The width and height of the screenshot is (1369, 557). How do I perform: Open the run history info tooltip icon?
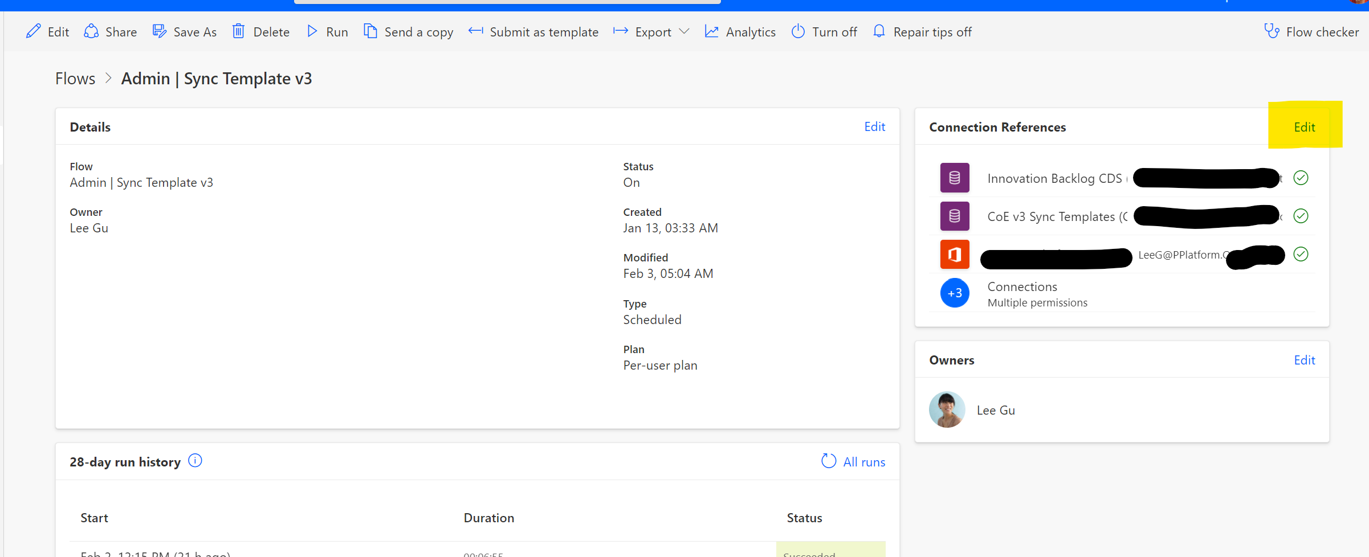[194, 460]
